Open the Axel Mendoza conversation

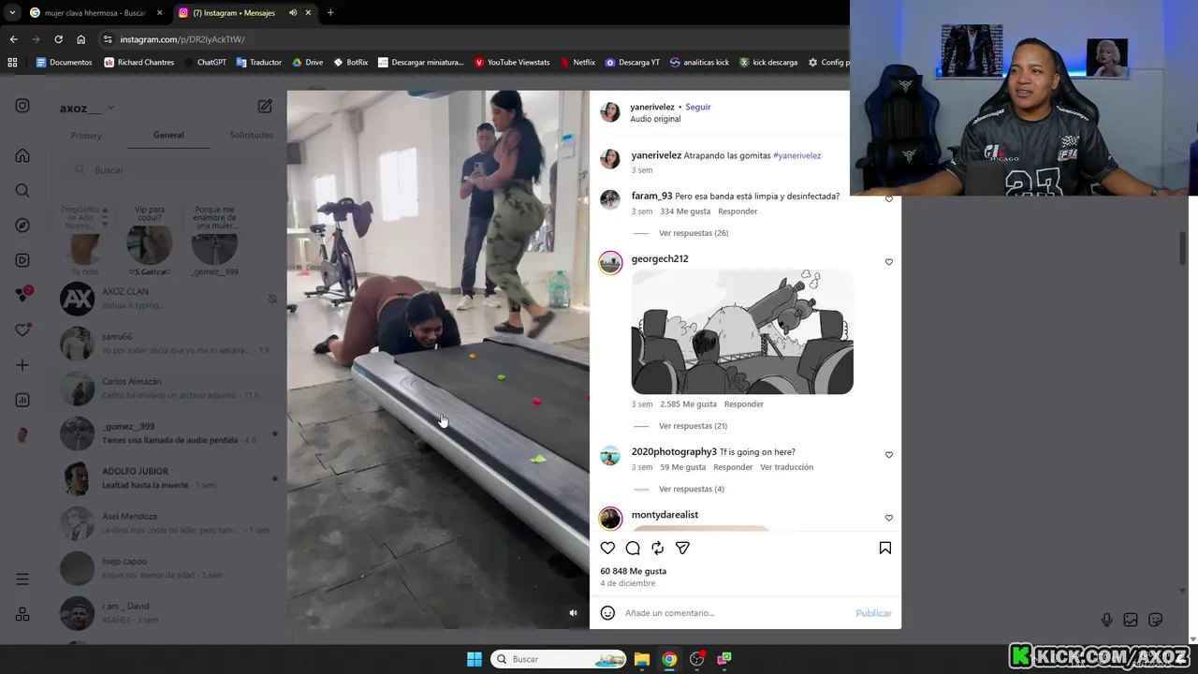[168, 523]
